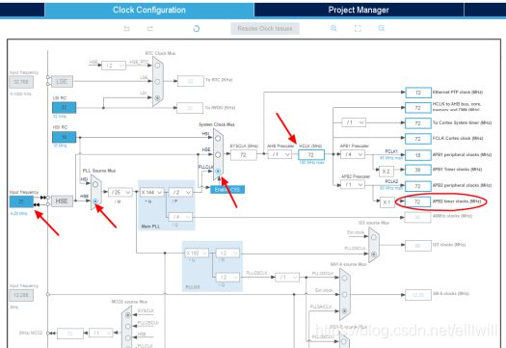This screenshot has height=348, width=506.
Task: Click the APB1 Timer clocks value box
Action: pos(418,170)
